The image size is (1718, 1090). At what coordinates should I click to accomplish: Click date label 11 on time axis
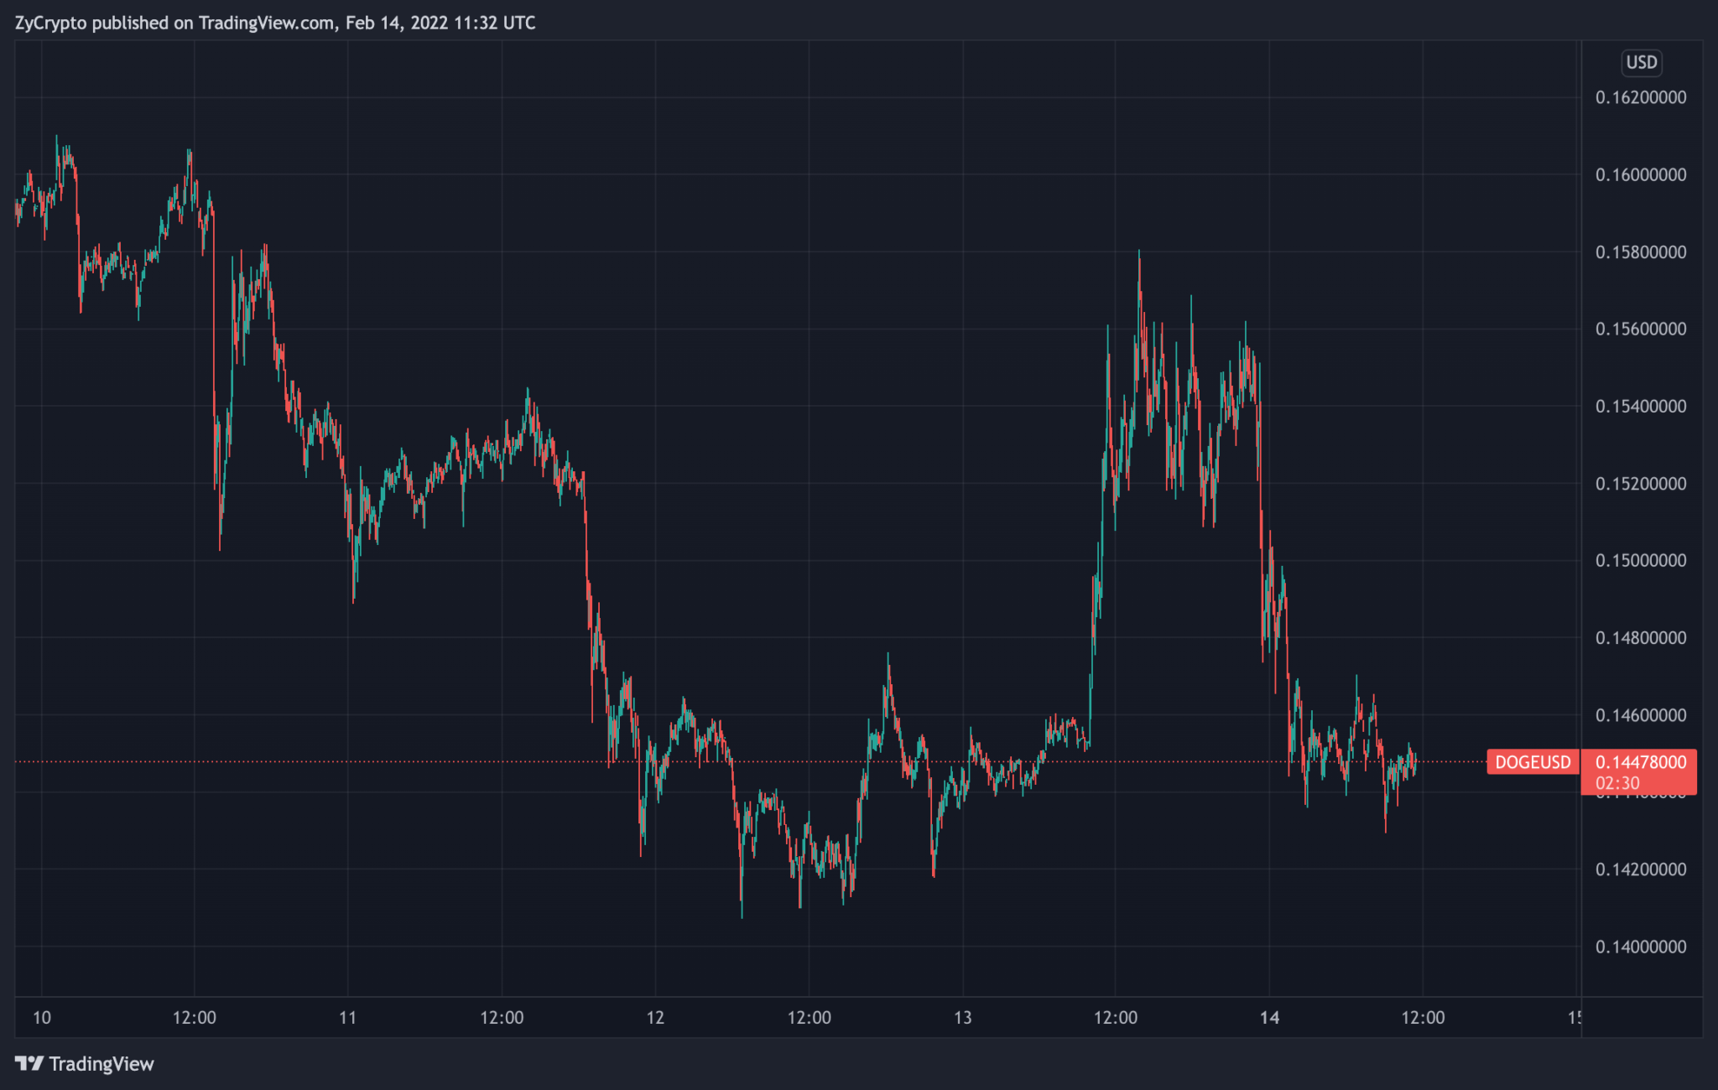pos(347,1017)
